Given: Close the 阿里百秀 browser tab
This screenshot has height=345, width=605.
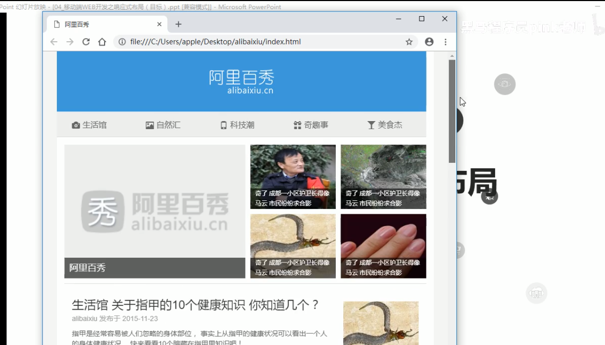Looking at the screenshot, I should tap(159, 24).
